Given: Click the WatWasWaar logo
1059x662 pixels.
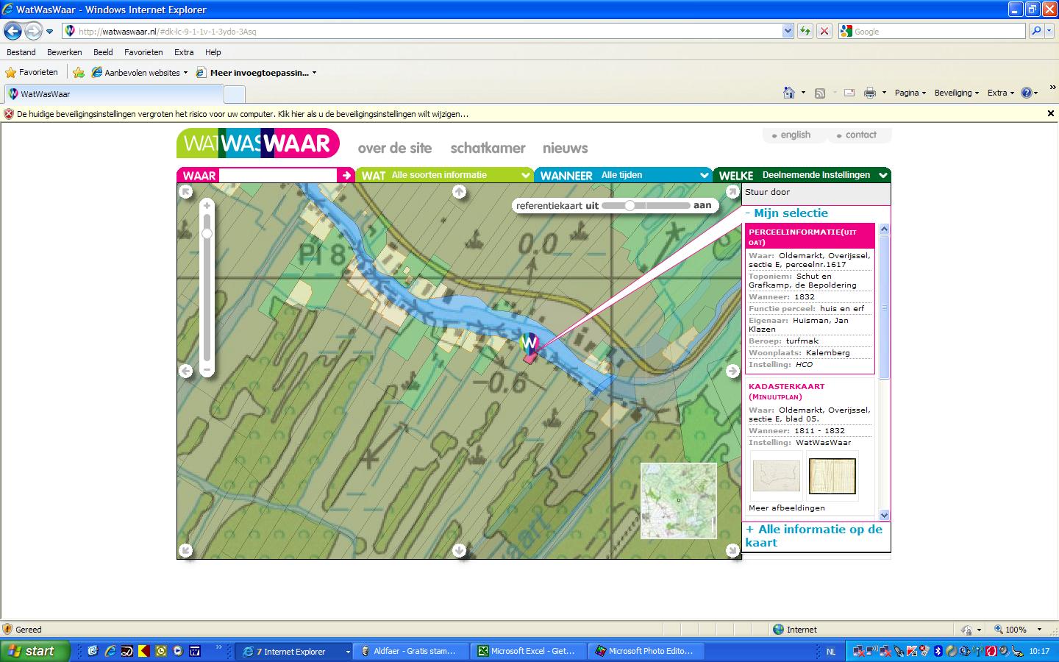Looking at the screenshot, I should coord(258,143).
